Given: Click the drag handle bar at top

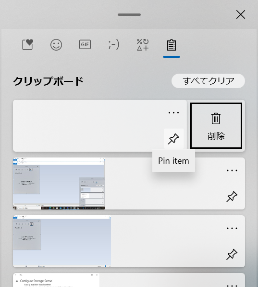Looking at the screenshot, I should pyautogui.click(x=129, y=14).
